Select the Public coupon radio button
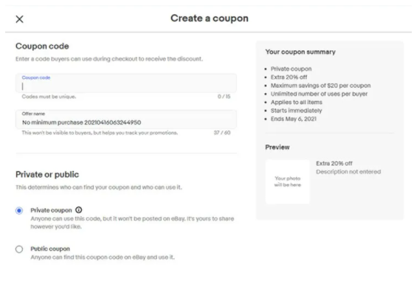 pyautogui.click(x=19, y=249)
